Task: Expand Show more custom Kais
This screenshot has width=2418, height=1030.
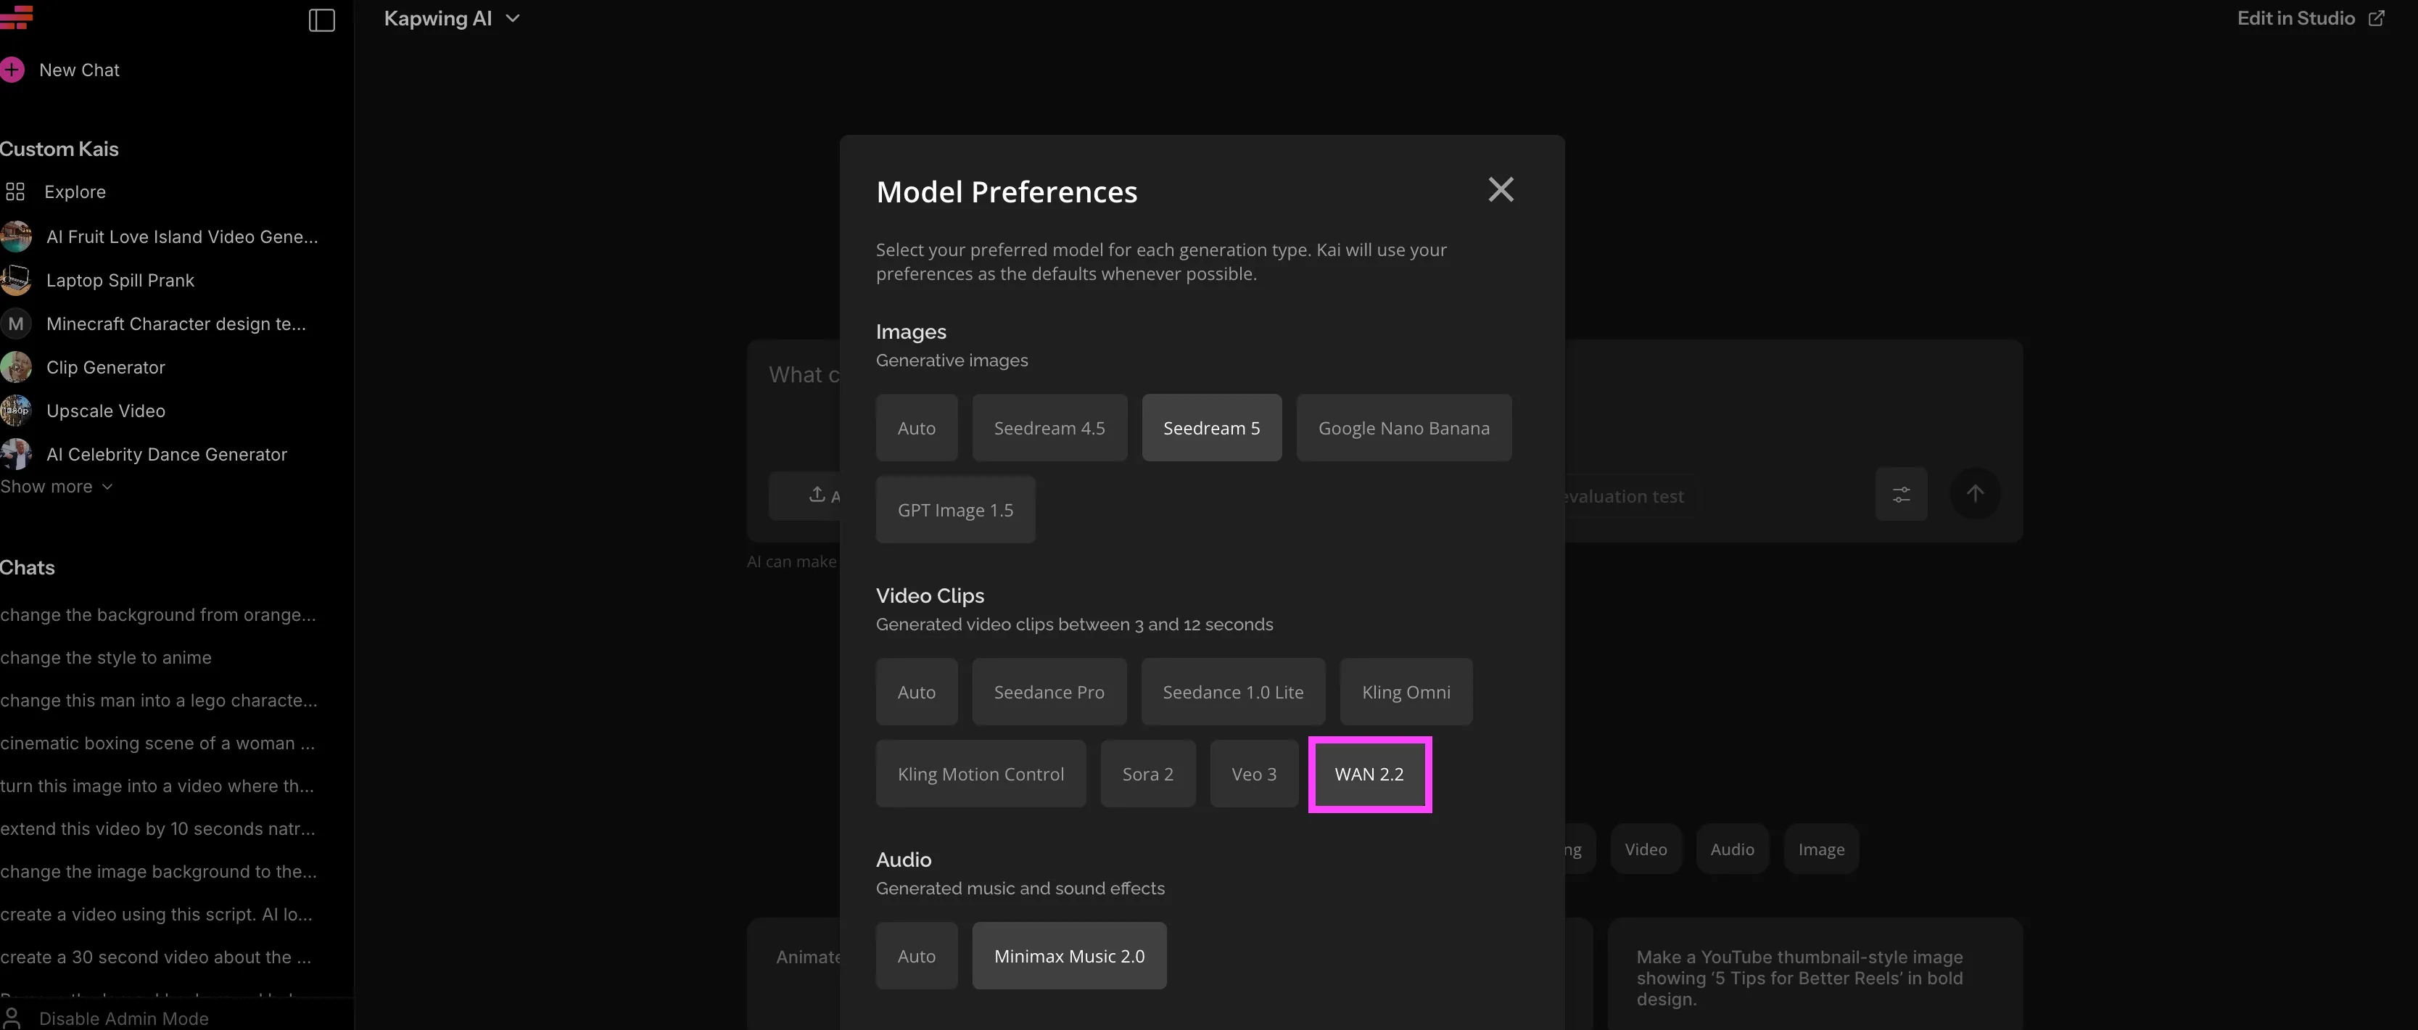Action: (57, 487)
